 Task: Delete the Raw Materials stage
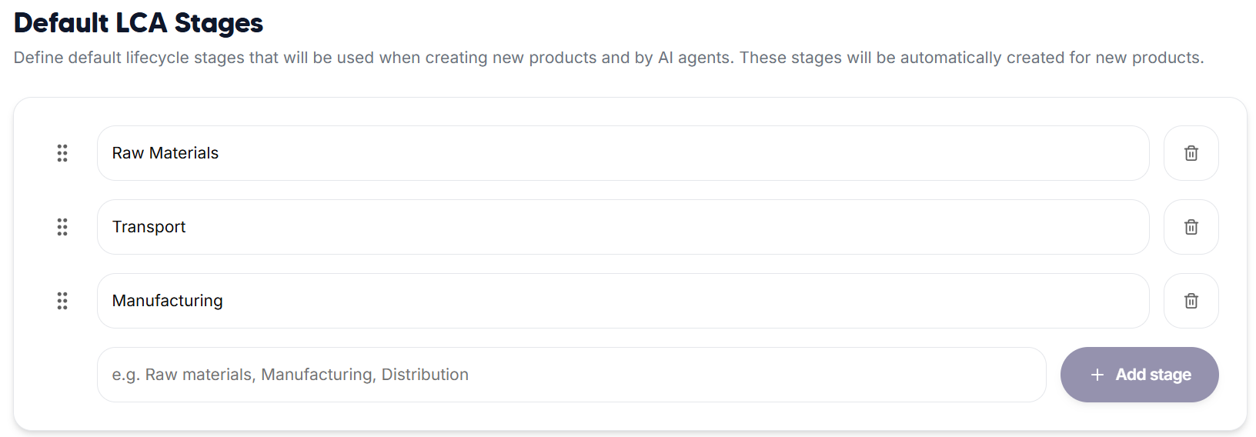tap(1191, 153)
